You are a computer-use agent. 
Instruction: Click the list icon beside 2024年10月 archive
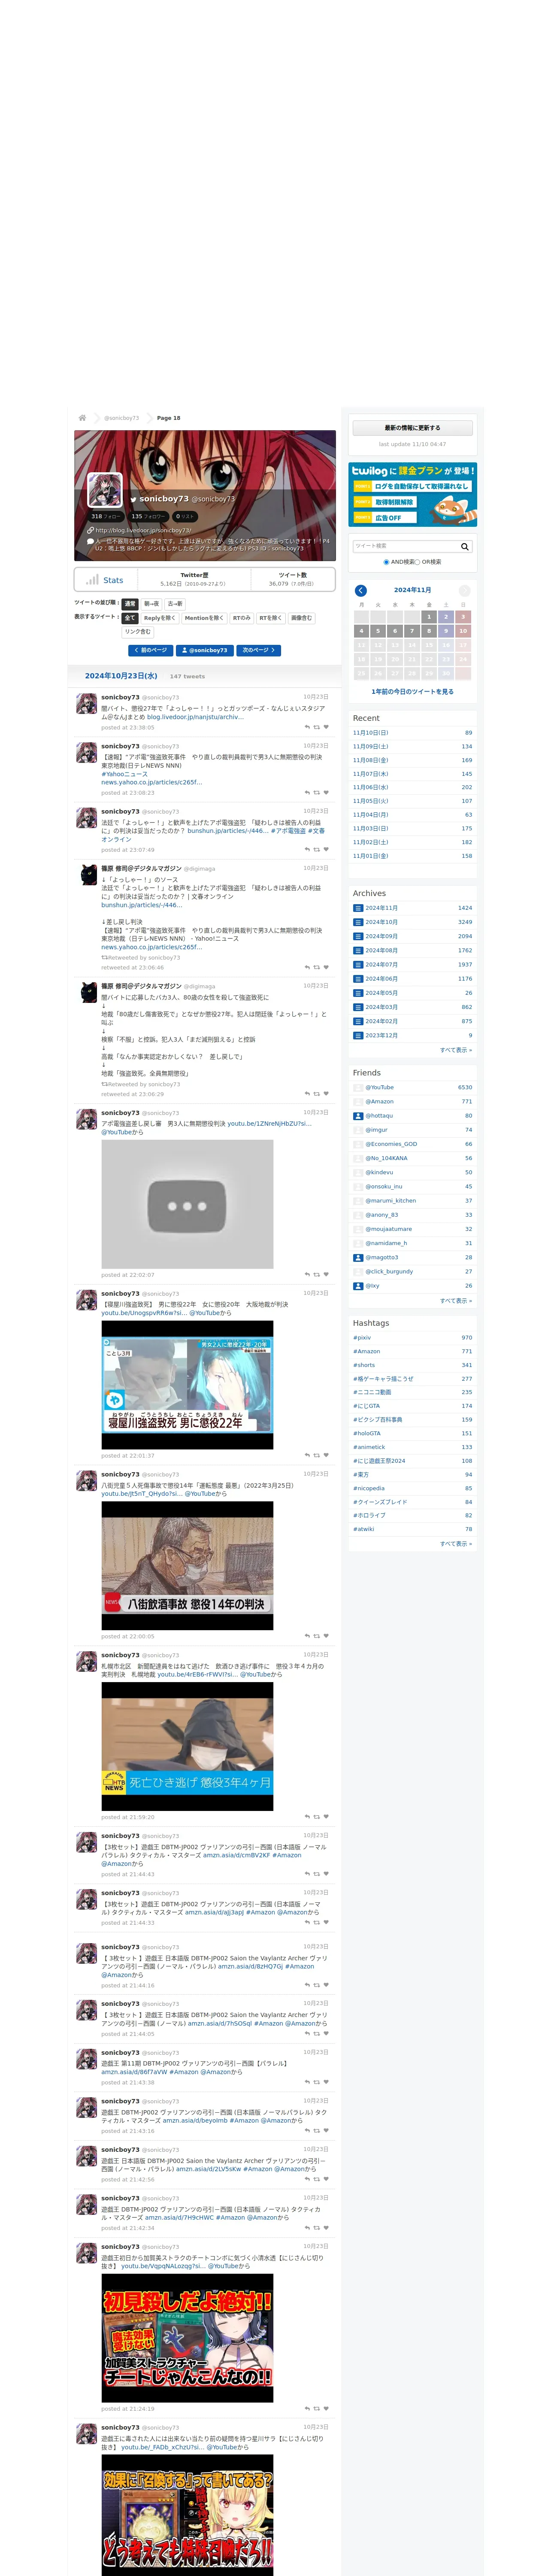tap(358, 922)
